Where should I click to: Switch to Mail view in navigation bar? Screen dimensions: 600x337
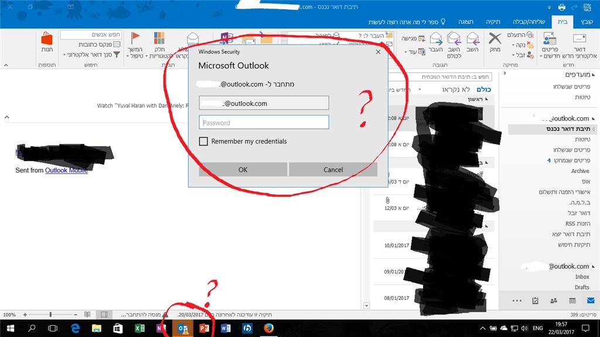(x=591, y=301)
